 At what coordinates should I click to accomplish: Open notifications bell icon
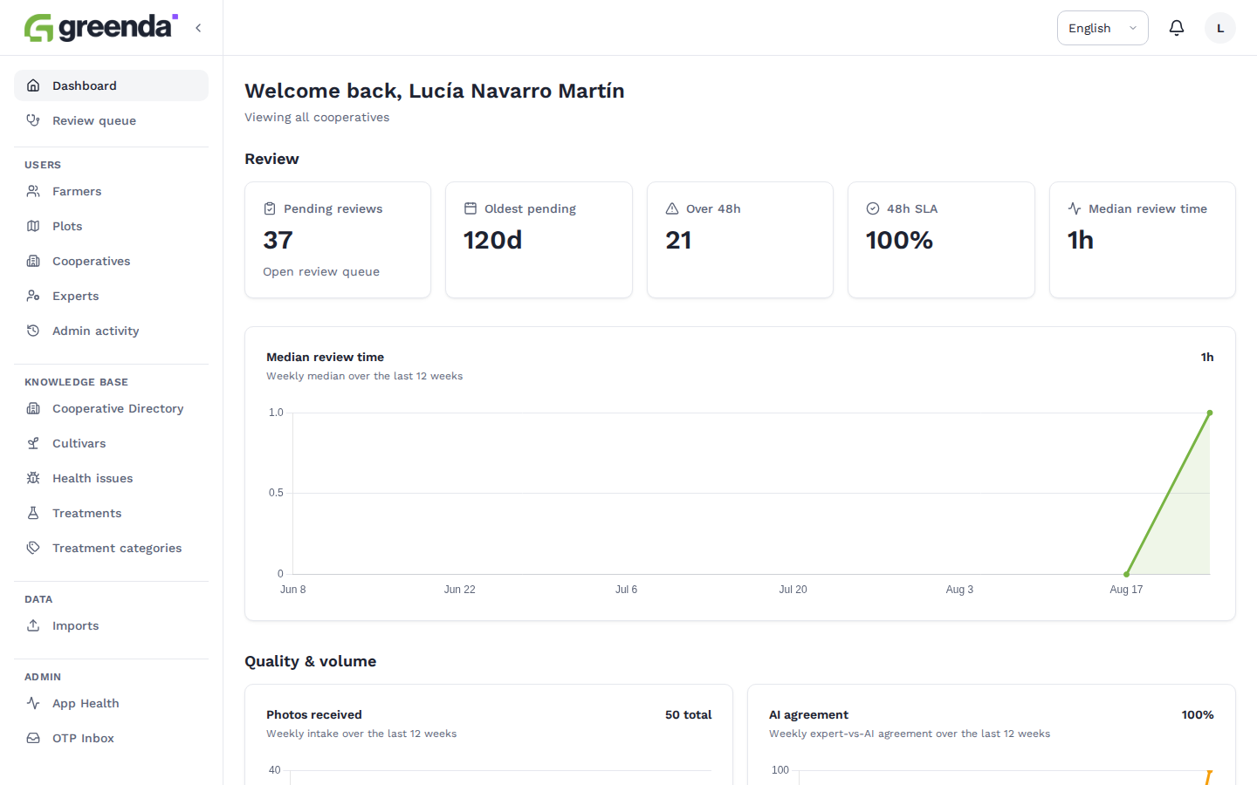tap(1177, 28)
